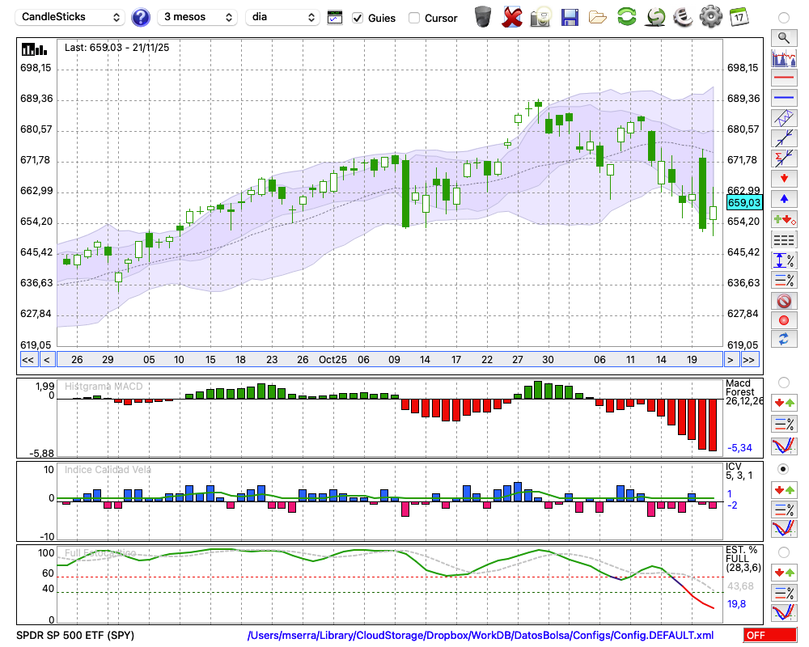Click the >> button to jump forward
Viewport: 809px width, 647px height.
pyautogui.click(x=749, y=360)
